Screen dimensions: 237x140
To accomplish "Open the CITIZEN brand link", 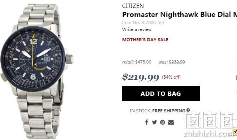I will click(133, 6).
